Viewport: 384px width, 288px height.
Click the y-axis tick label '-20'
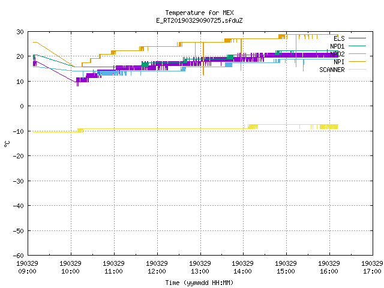(x=19, y=156)
